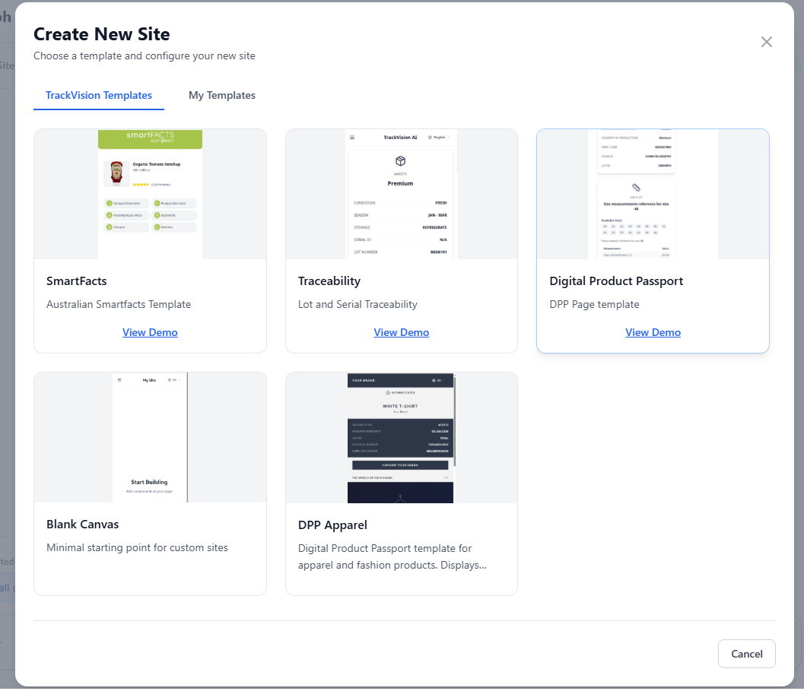Click the paperclip icon in Digital Product Passport preview

tap(637, 187)
